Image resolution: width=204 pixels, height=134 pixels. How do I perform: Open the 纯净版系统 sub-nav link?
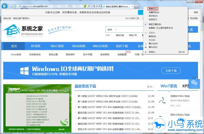35,54
